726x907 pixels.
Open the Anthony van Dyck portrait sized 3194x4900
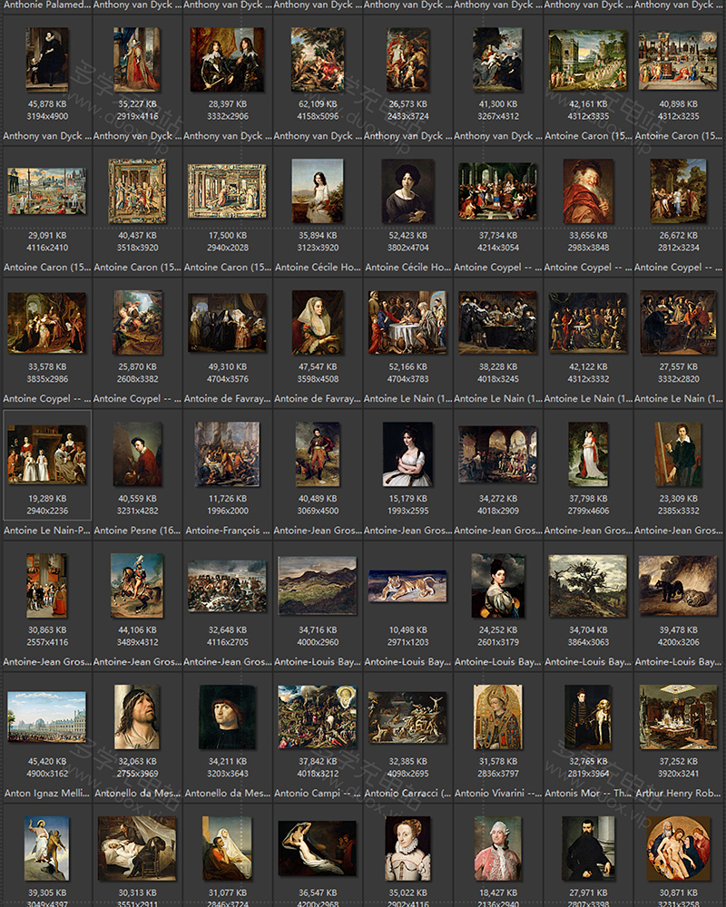tap(48, 59)
